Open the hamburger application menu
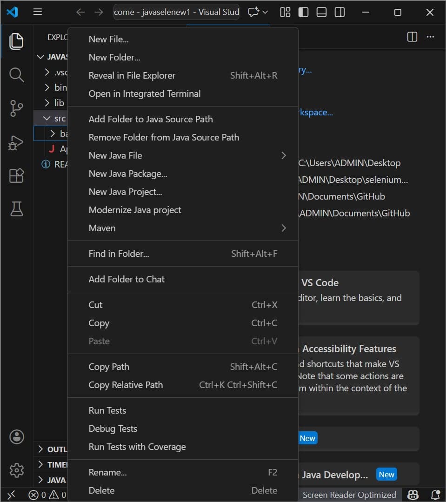Viewport: 446px width, 502px height. tap(38, 12)
